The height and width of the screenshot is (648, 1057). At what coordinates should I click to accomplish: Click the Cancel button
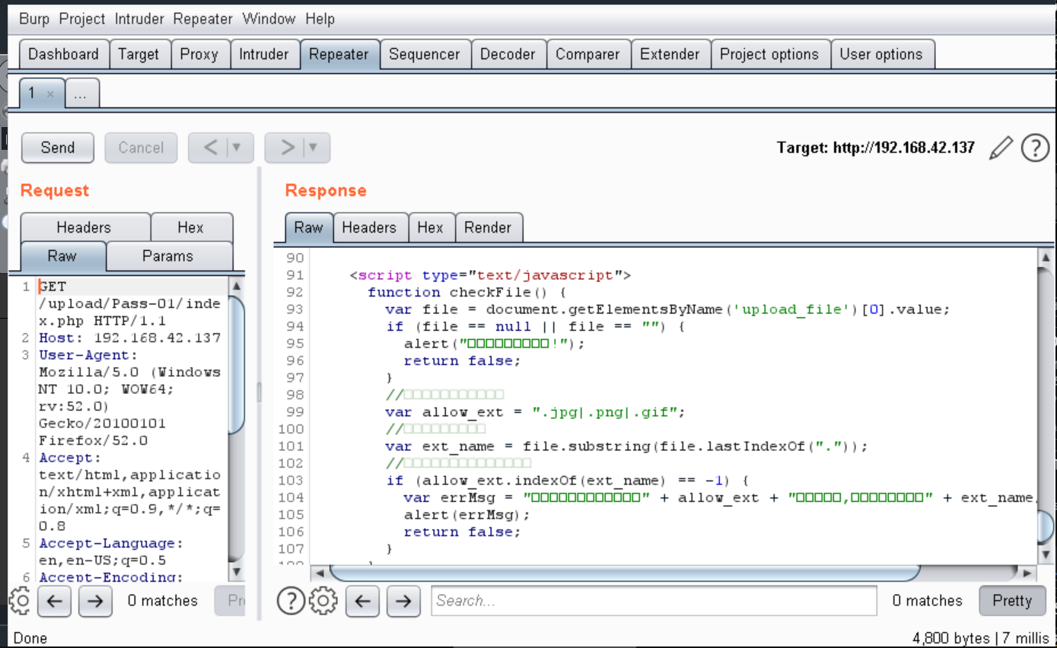pos(141,148)
